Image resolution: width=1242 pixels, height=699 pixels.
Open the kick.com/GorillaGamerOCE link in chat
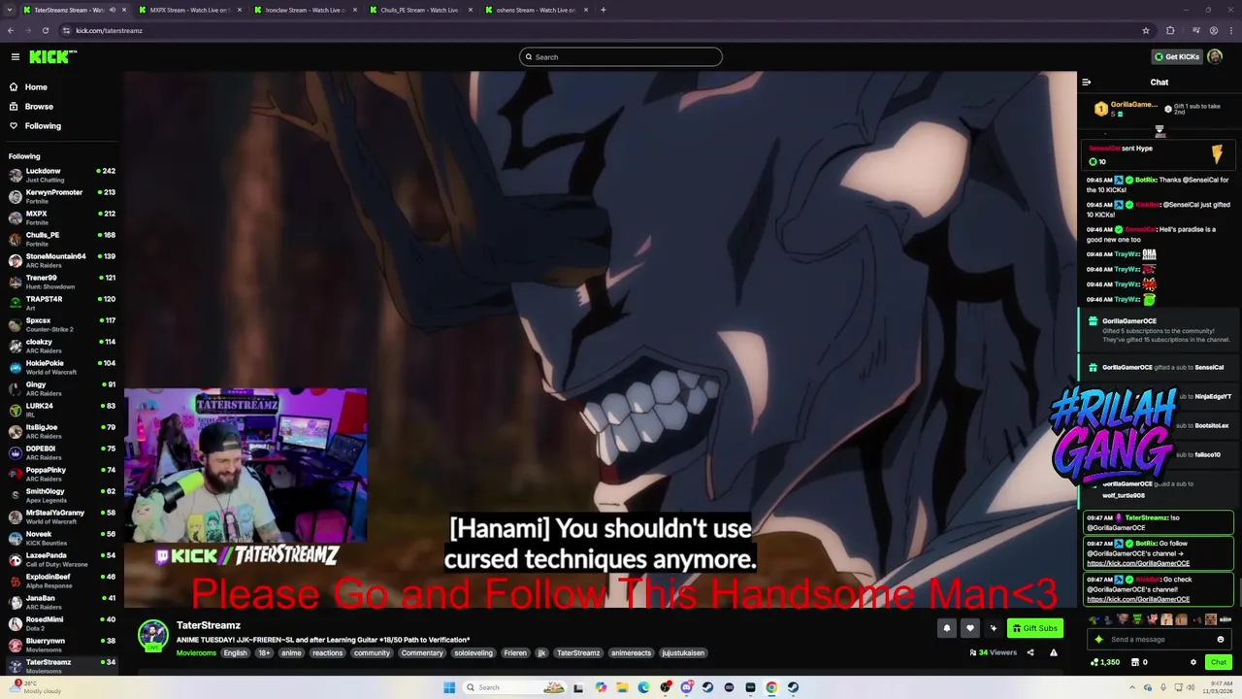tap(1138, 563)
